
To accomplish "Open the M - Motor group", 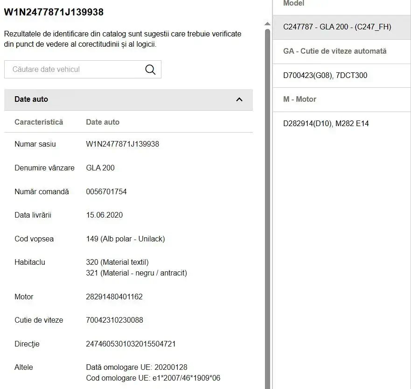I will point(341,99).
